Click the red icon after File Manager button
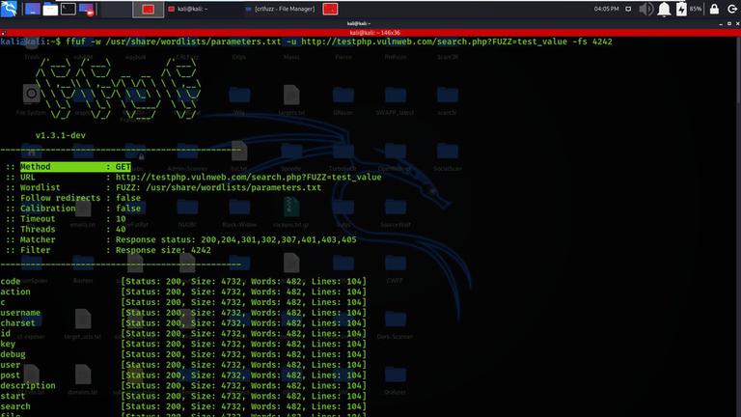The image size is (741, 417). 330,9
